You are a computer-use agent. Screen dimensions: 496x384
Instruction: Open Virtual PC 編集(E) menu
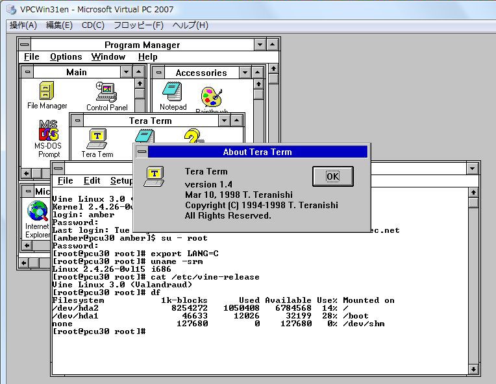click(x=59, y=25)
